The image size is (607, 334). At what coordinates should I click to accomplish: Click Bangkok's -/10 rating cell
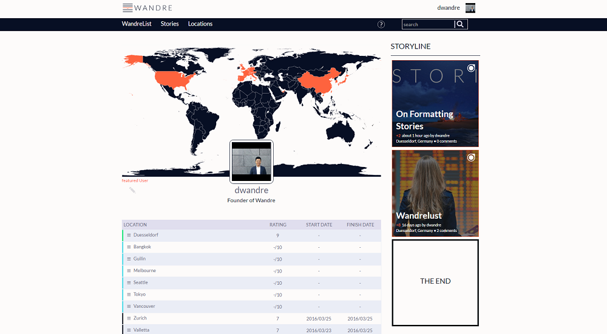(x=277, y=247)
